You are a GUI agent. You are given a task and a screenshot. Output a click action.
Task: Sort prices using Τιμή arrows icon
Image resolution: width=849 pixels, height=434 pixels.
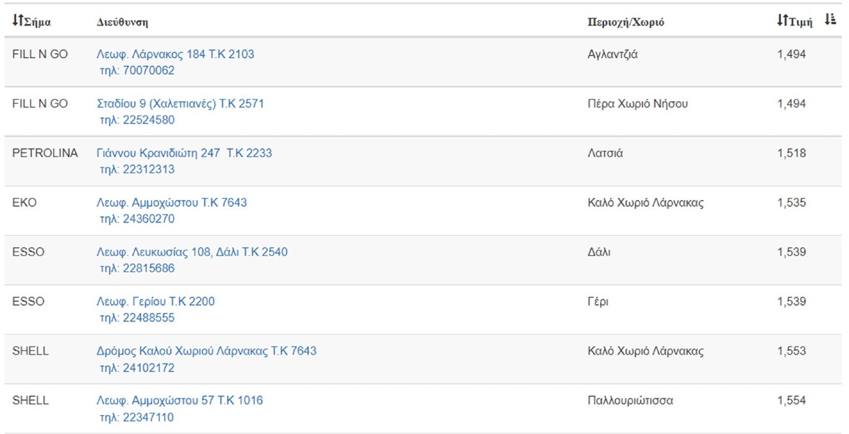click(782, 21)
